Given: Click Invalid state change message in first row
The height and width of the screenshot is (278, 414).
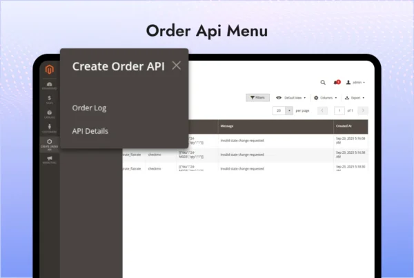Looking at the screenshot, I should pyautogui.click(x=242, y=141).
